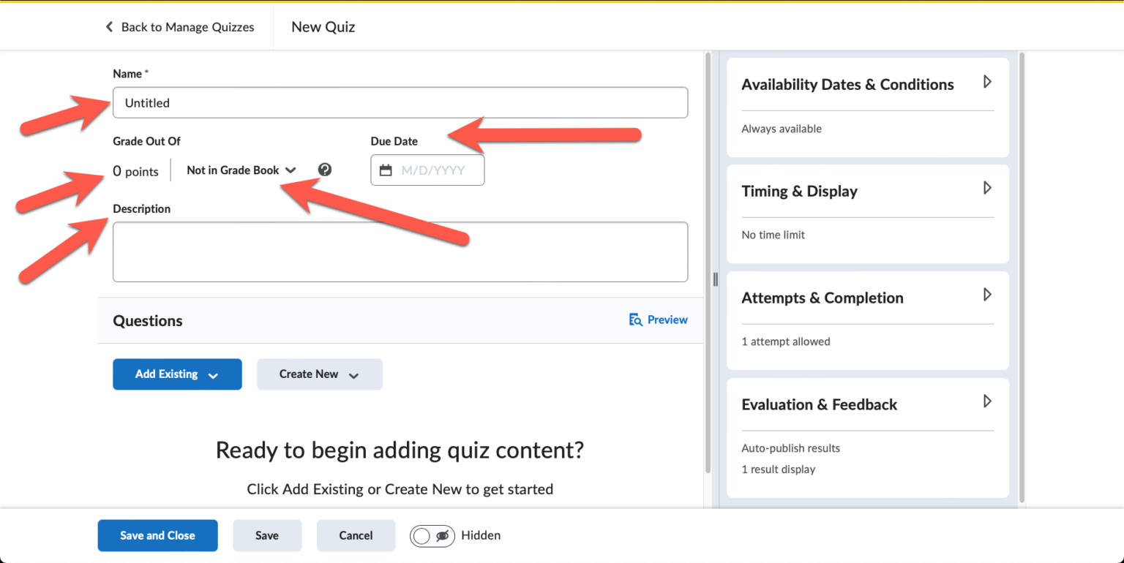Screen dimensions: 1124x563
Task: Click the Save and Close button
Action: click(157, 535)
